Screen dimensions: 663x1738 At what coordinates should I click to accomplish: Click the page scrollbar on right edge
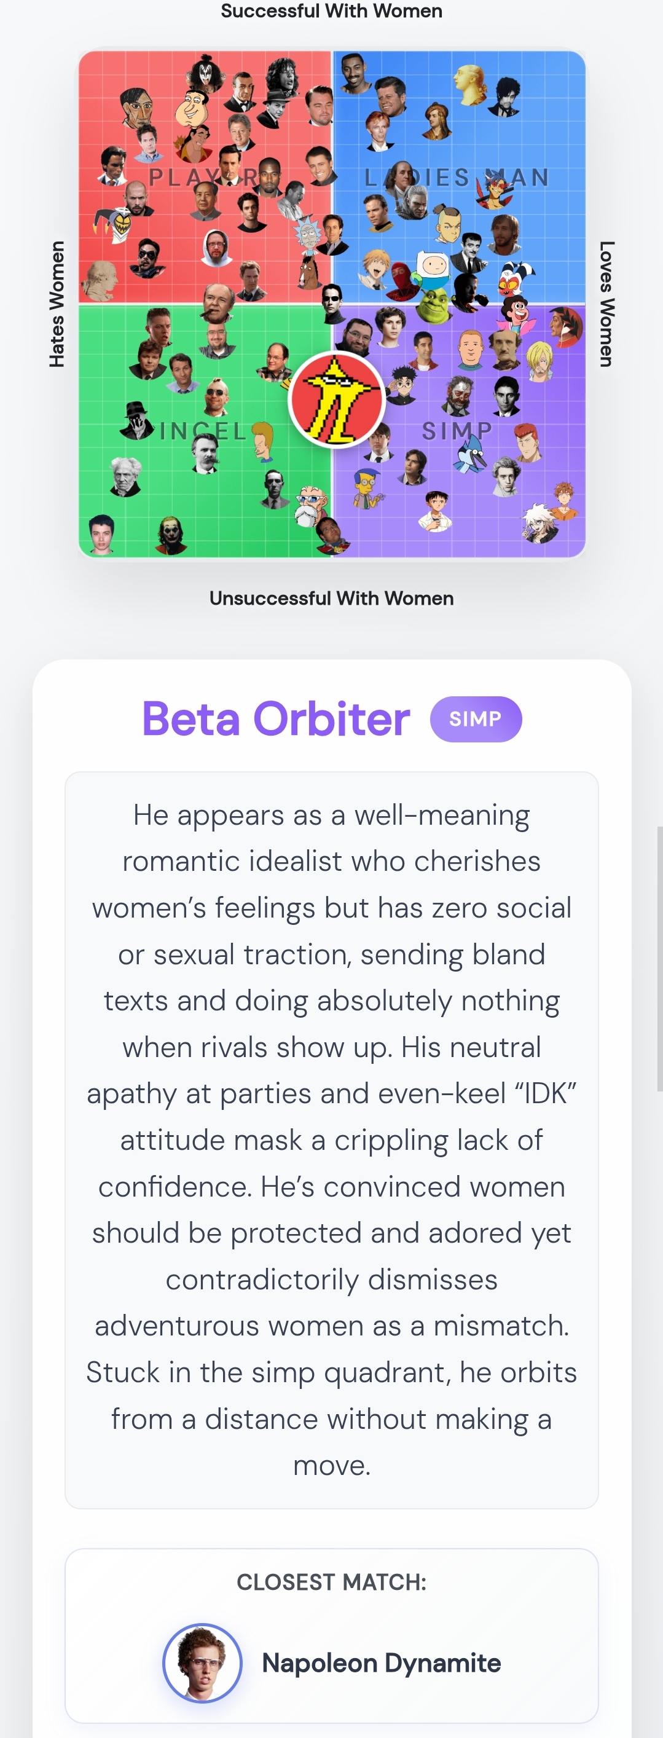[659, 958]
